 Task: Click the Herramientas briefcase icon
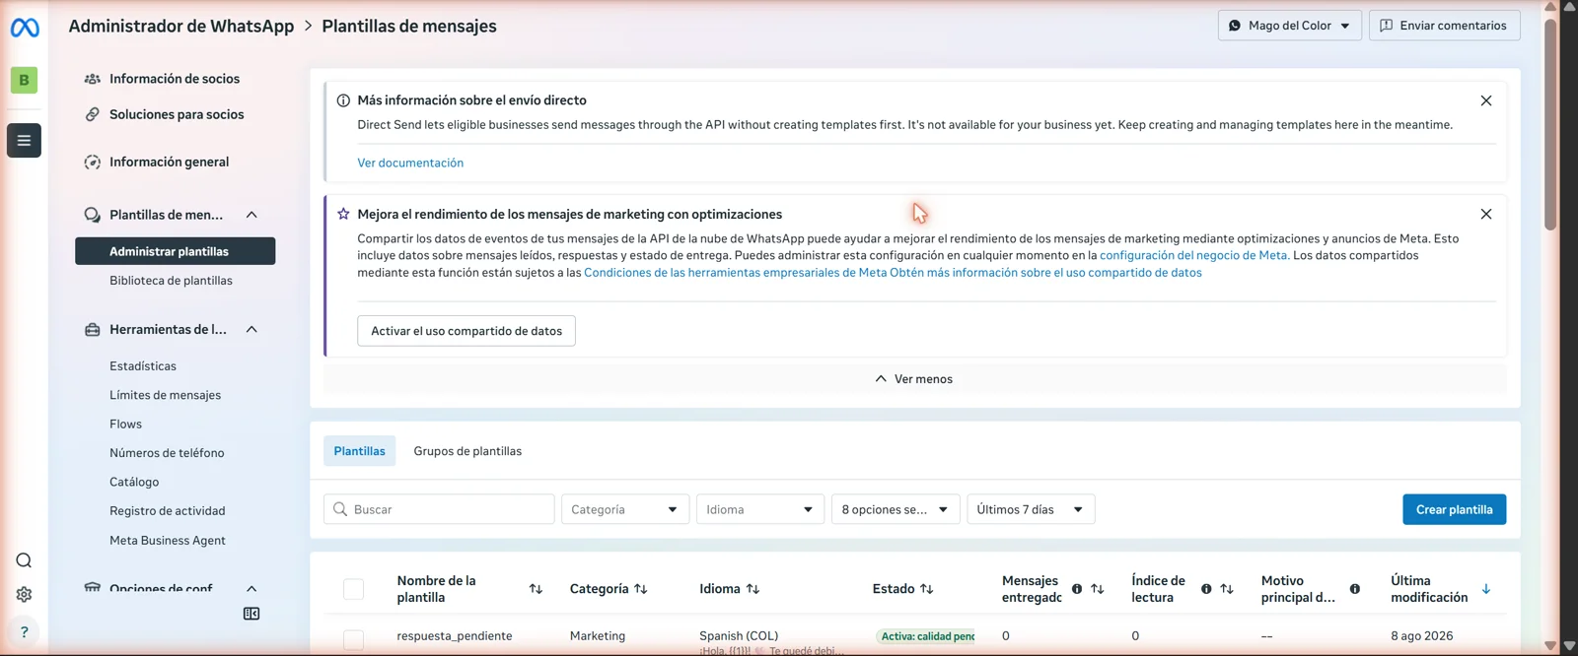(x=93, y=330)
